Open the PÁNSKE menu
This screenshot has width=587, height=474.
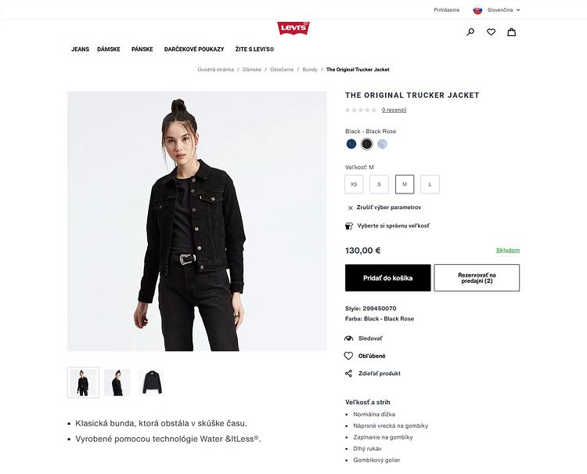pos(142,49)
